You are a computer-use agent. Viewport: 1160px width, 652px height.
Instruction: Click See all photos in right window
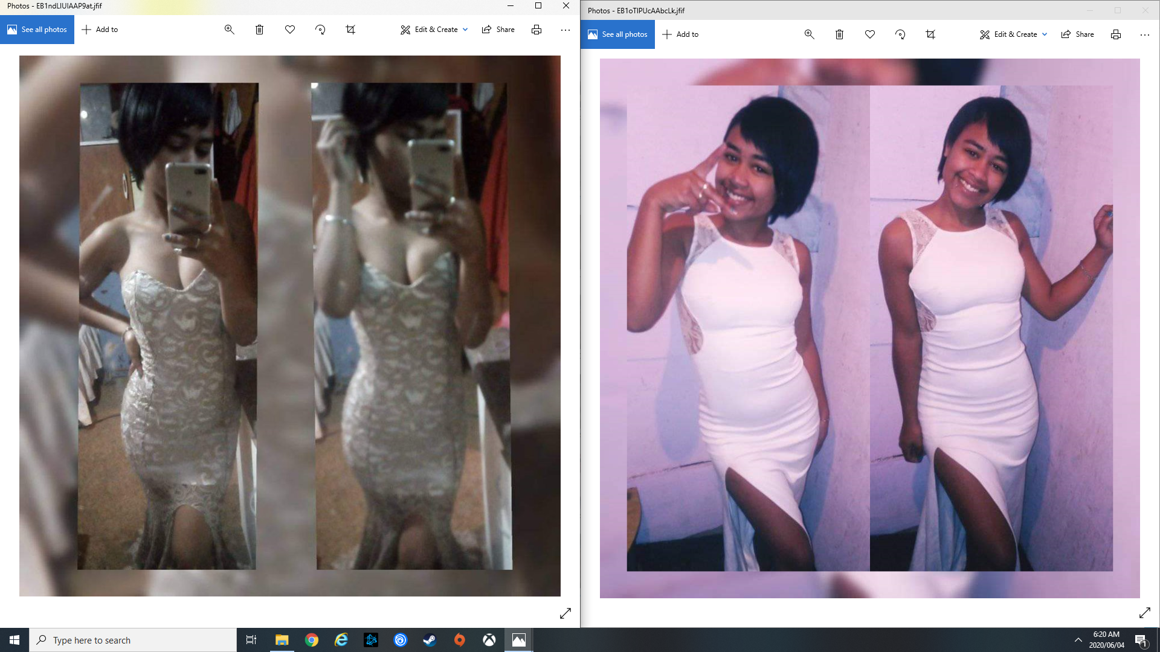pyautogui.click(x=617, y=34)
